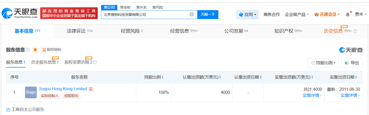
Task: Click the orange bell beside 股东信息 heading
Action: click(x=35, y=50)
